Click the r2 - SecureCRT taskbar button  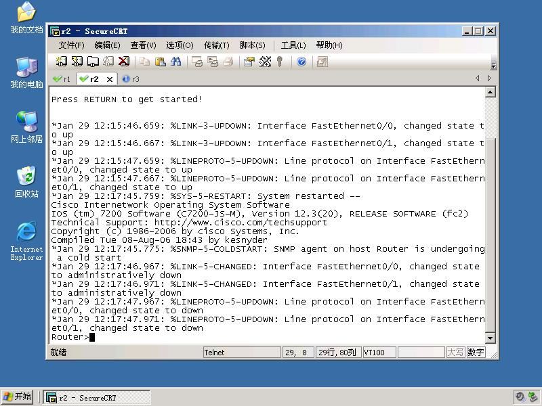pos(97,397)
